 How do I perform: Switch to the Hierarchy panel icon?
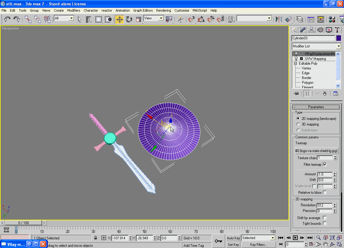coord(311,30)
